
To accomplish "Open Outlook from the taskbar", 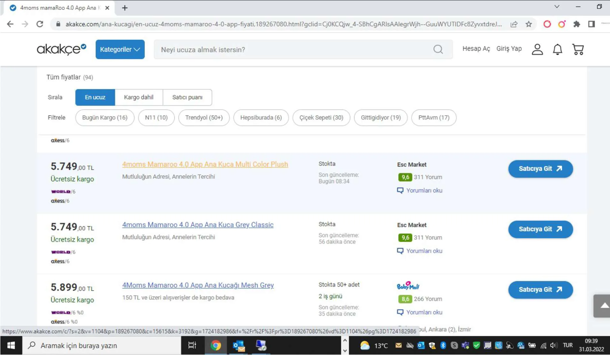I will point(239,345).
